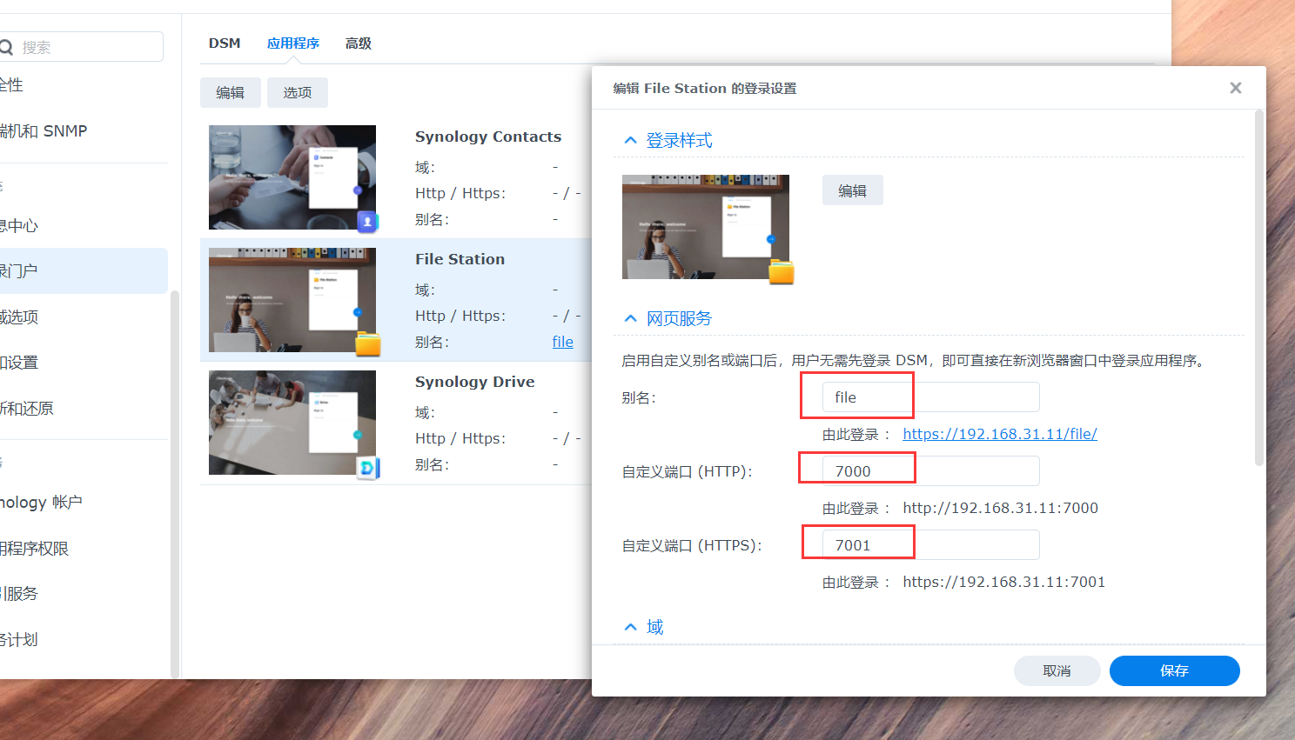This screenshot has width=1295, height=740.
Task: Click the File Station folder icon on dialog preview
Action: click(782, 272)
